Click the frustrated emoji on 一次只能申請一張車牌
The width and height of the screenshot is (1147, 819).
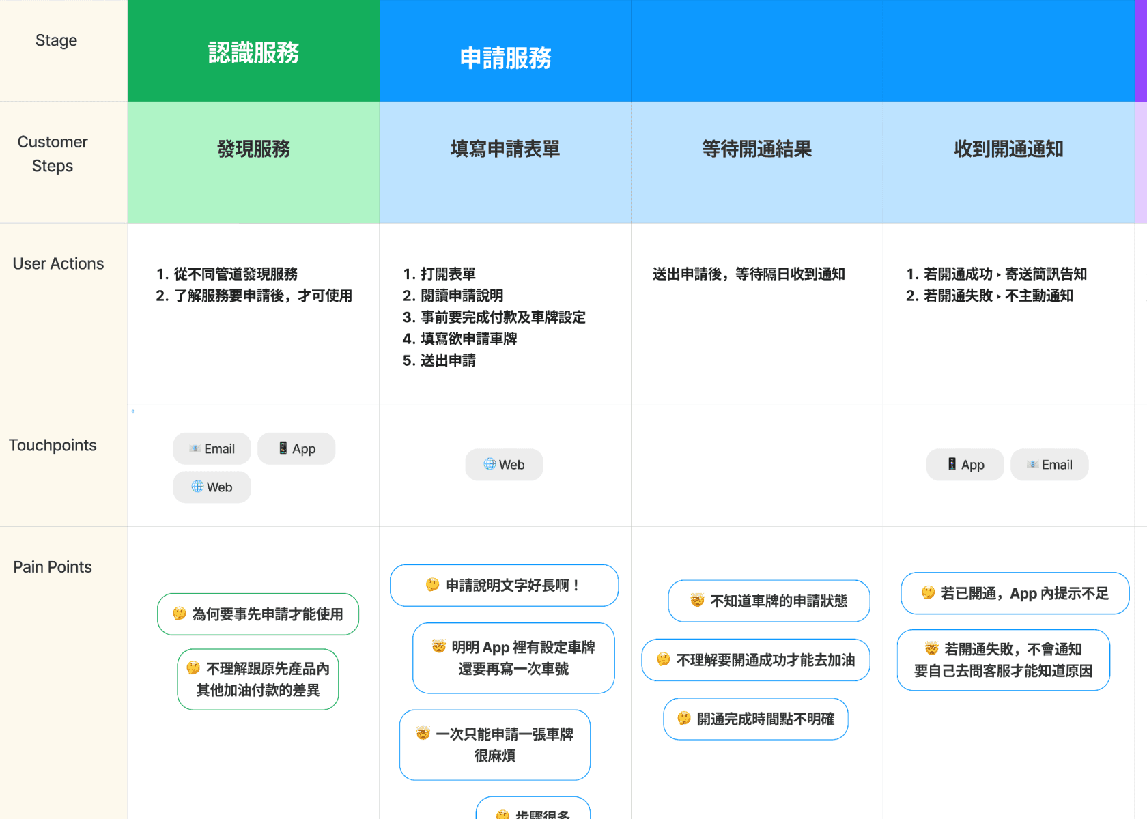click(423, 733)
